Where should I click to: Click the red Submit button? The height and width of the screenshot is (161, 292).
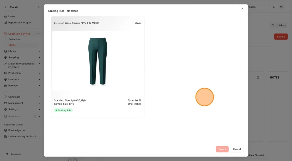click(281, 37)
